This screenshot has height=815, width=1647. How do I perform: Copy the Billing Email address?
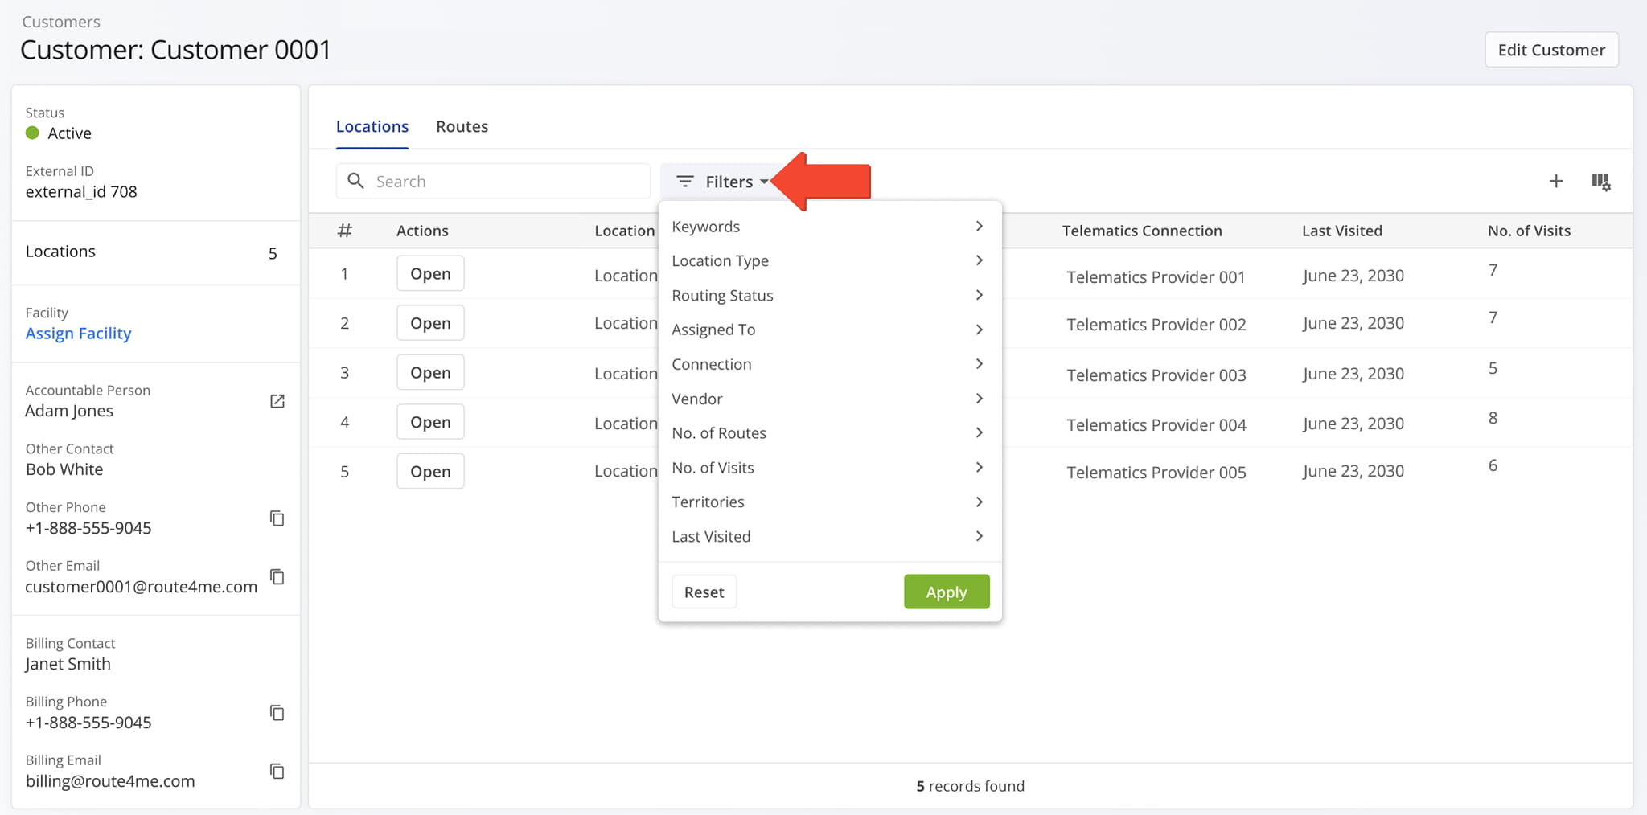point(277,772)
